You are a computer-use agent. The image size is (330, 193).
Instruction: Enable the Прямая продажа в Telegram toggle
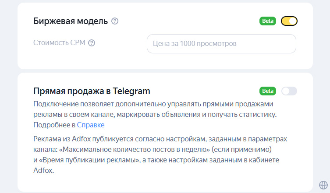289,91
